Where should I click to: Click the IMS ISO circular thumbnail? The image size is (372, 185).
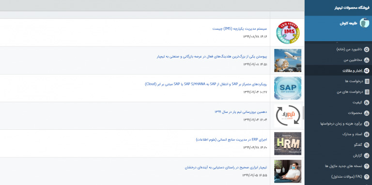point(288,32)
